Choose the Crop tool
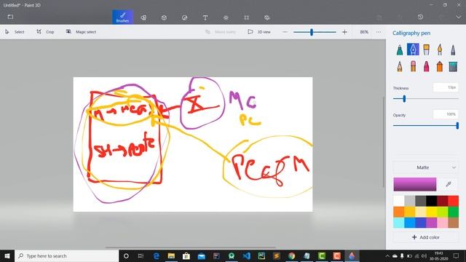This screenshot has width=466, height=262. pos(45,32)
